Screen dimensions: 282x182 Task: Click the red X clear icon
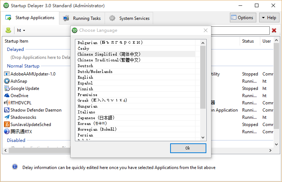tap(274, 30)
